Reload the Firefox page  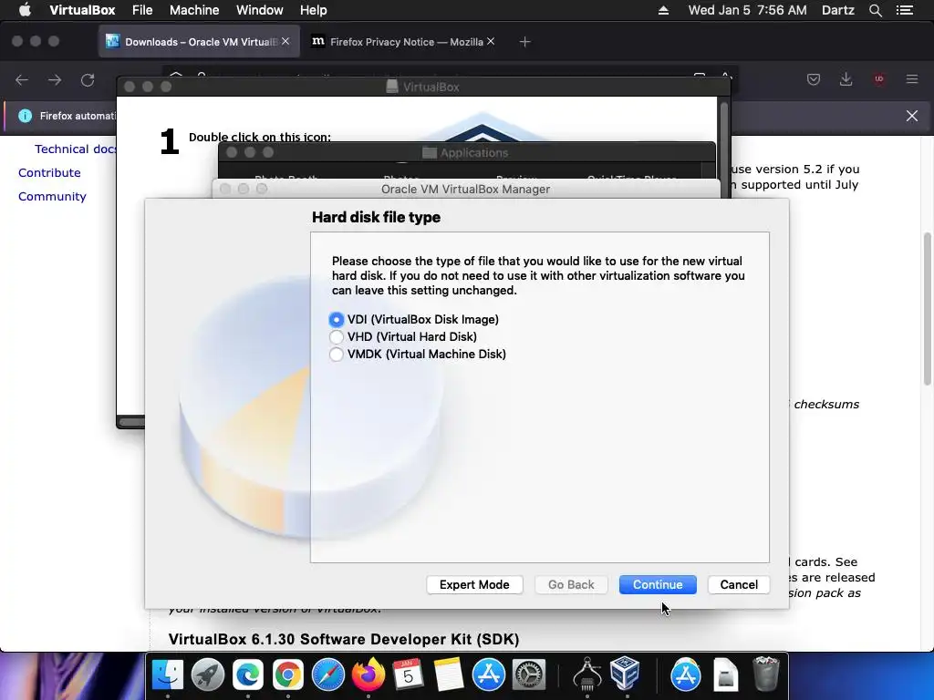coord(88,80)
